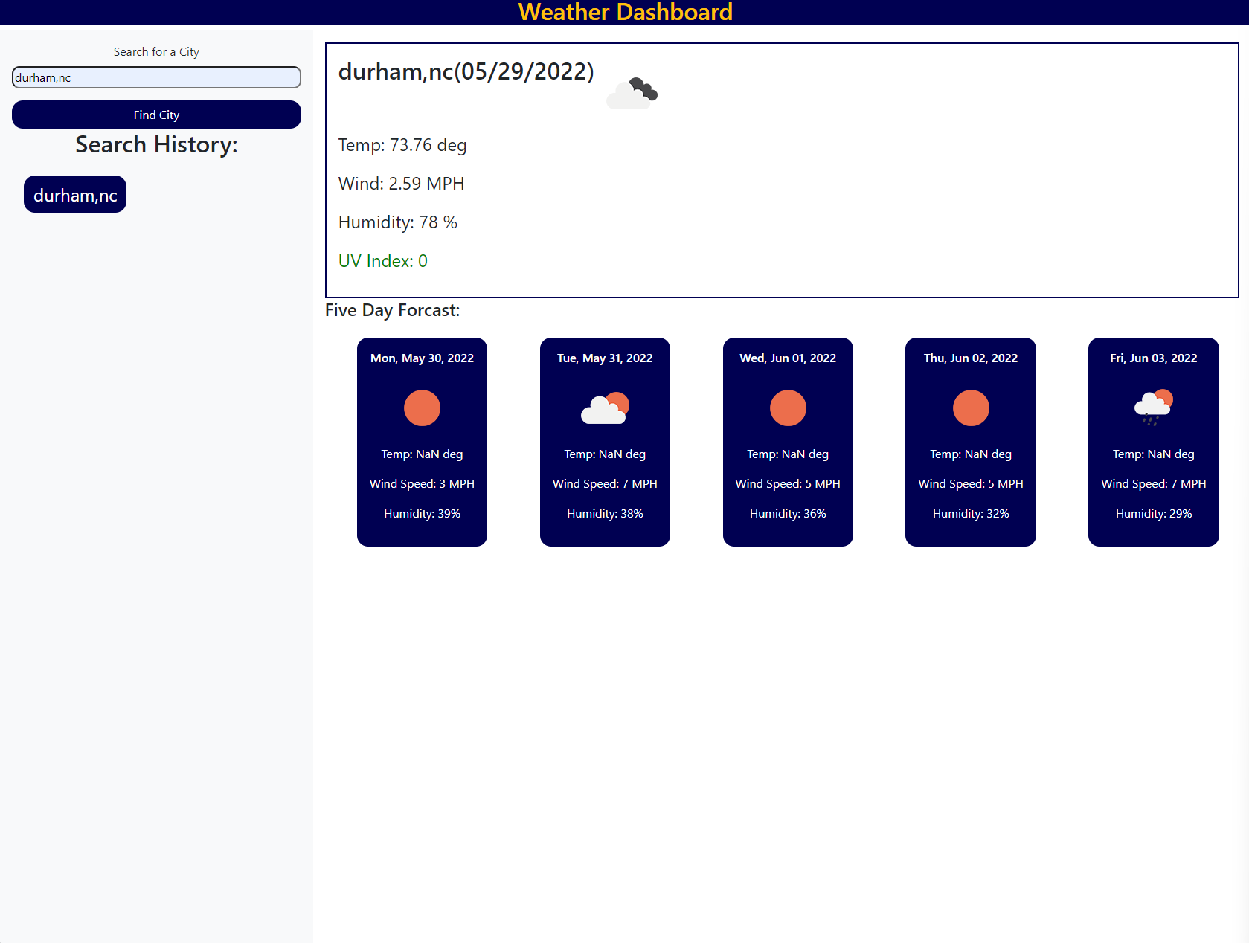Viewport: 1249px width, 943px height.
Task: Click 'Humidity: 78 %' text
Action: click(x=398, y=222)
